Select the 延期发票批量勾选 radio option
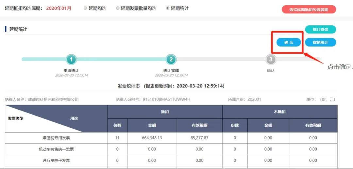The width and height of the screenshot is (353, 169). click(118, 8)
